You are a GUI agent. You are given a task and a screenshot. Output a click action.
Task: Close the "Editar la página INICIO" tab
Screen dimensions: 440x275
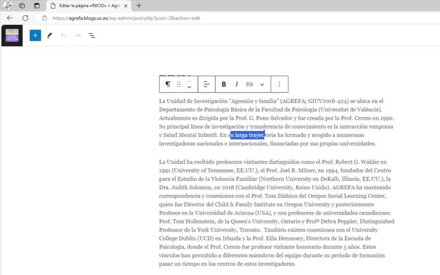tap(125, 6)
